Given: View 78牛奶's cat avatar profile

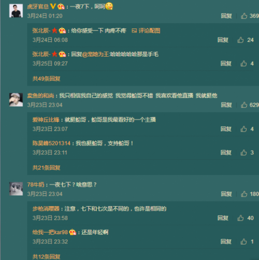Looking at the screenshot, I should [x=16, y=189].
